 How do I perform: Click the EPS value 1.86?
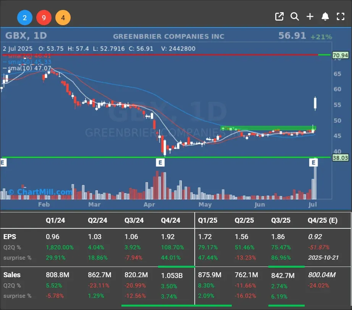click(278, 237)
